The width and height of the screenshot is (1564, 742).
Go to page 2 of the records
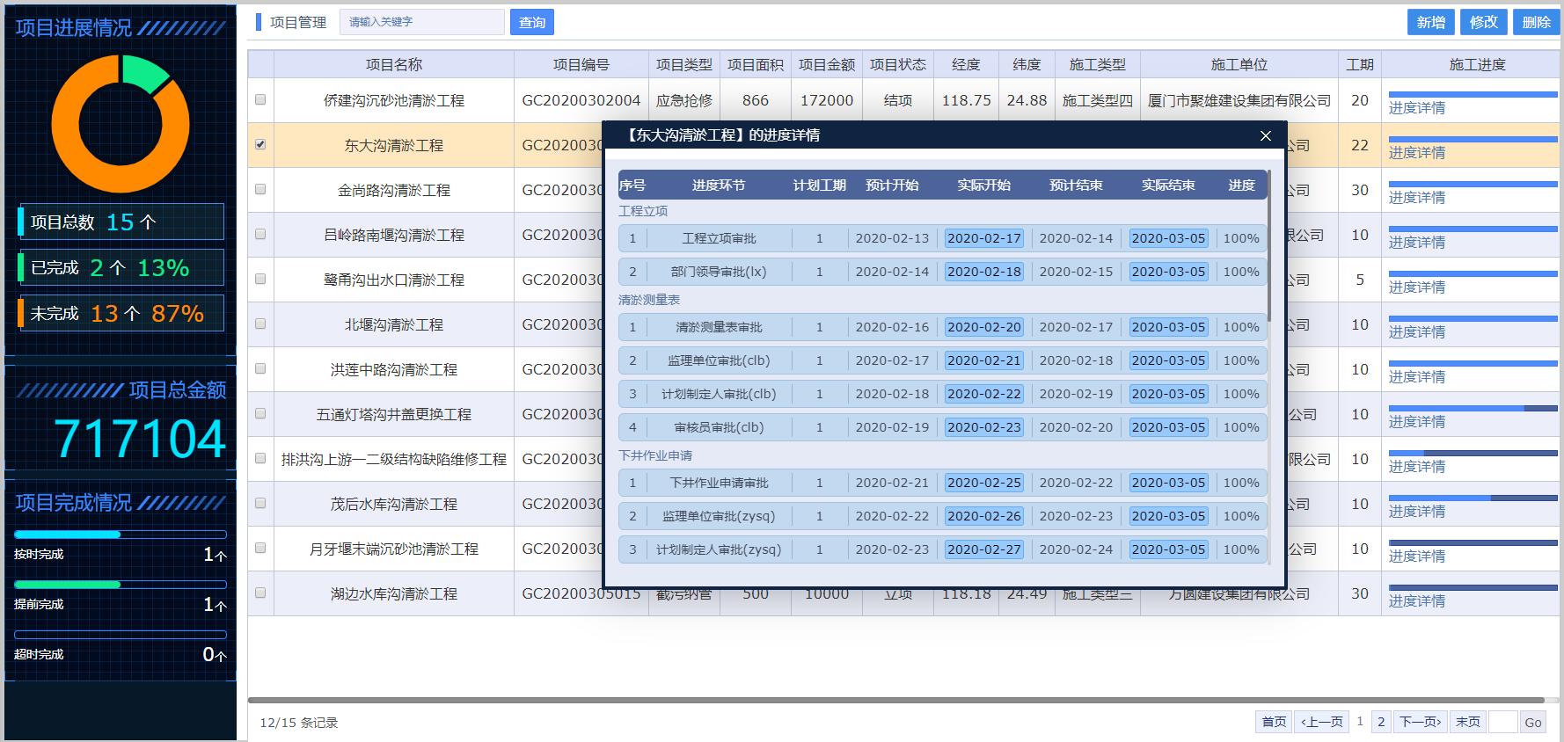pyautogui.click(x=1381, y=722)
